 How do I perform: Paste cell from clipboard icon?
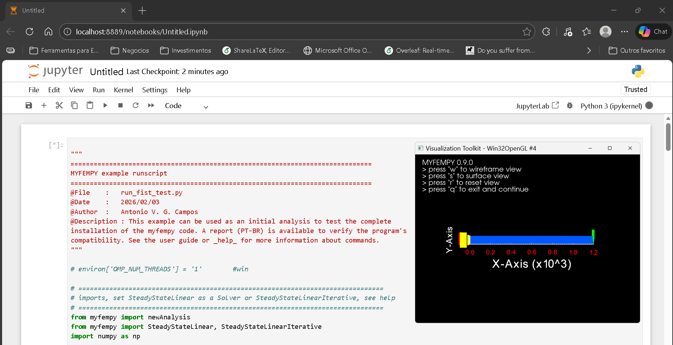(90, 105)
